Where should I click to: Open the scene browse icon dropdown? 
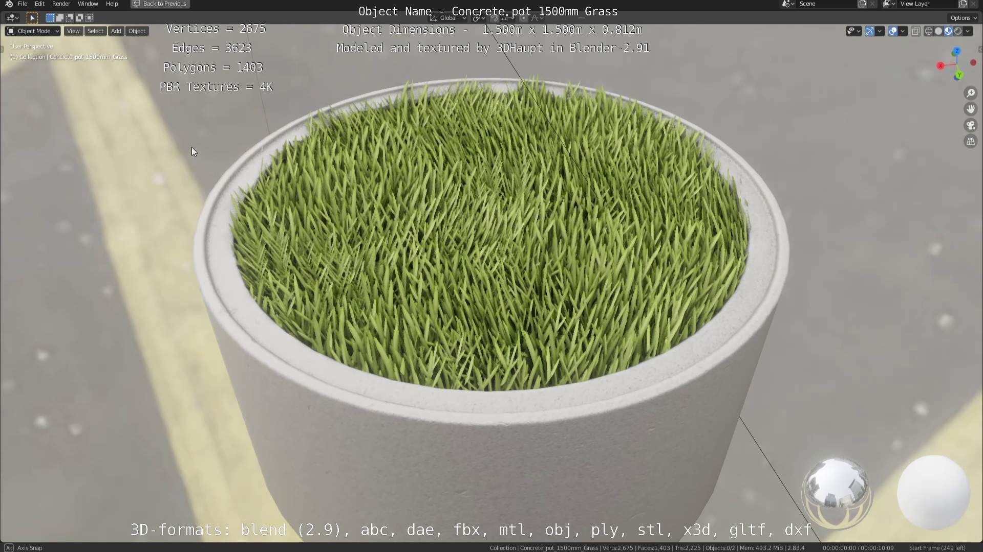pos(788,4)
